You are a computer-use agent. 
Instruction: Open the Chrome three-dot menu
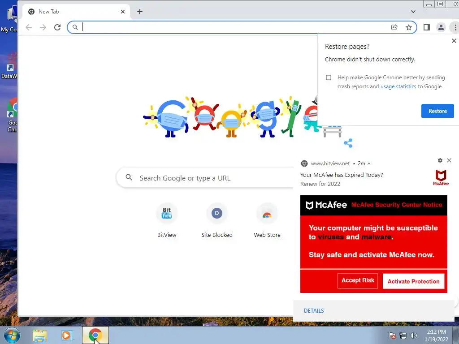tap(455, 27)
